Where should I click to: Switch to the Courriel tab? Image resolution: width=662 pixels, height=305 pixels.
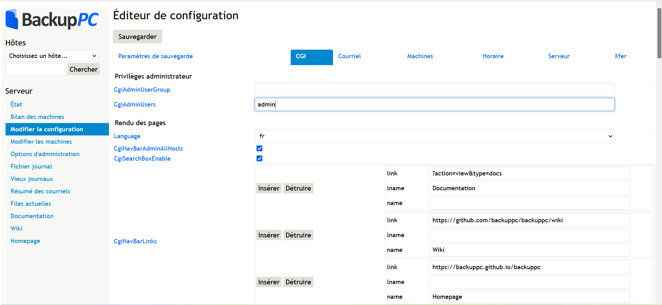click(x=349, y=56)
